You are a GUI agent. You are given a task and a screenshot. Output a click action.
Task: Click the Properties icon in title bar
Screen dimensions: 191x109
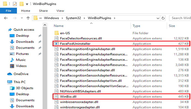[x=15, y=4]
